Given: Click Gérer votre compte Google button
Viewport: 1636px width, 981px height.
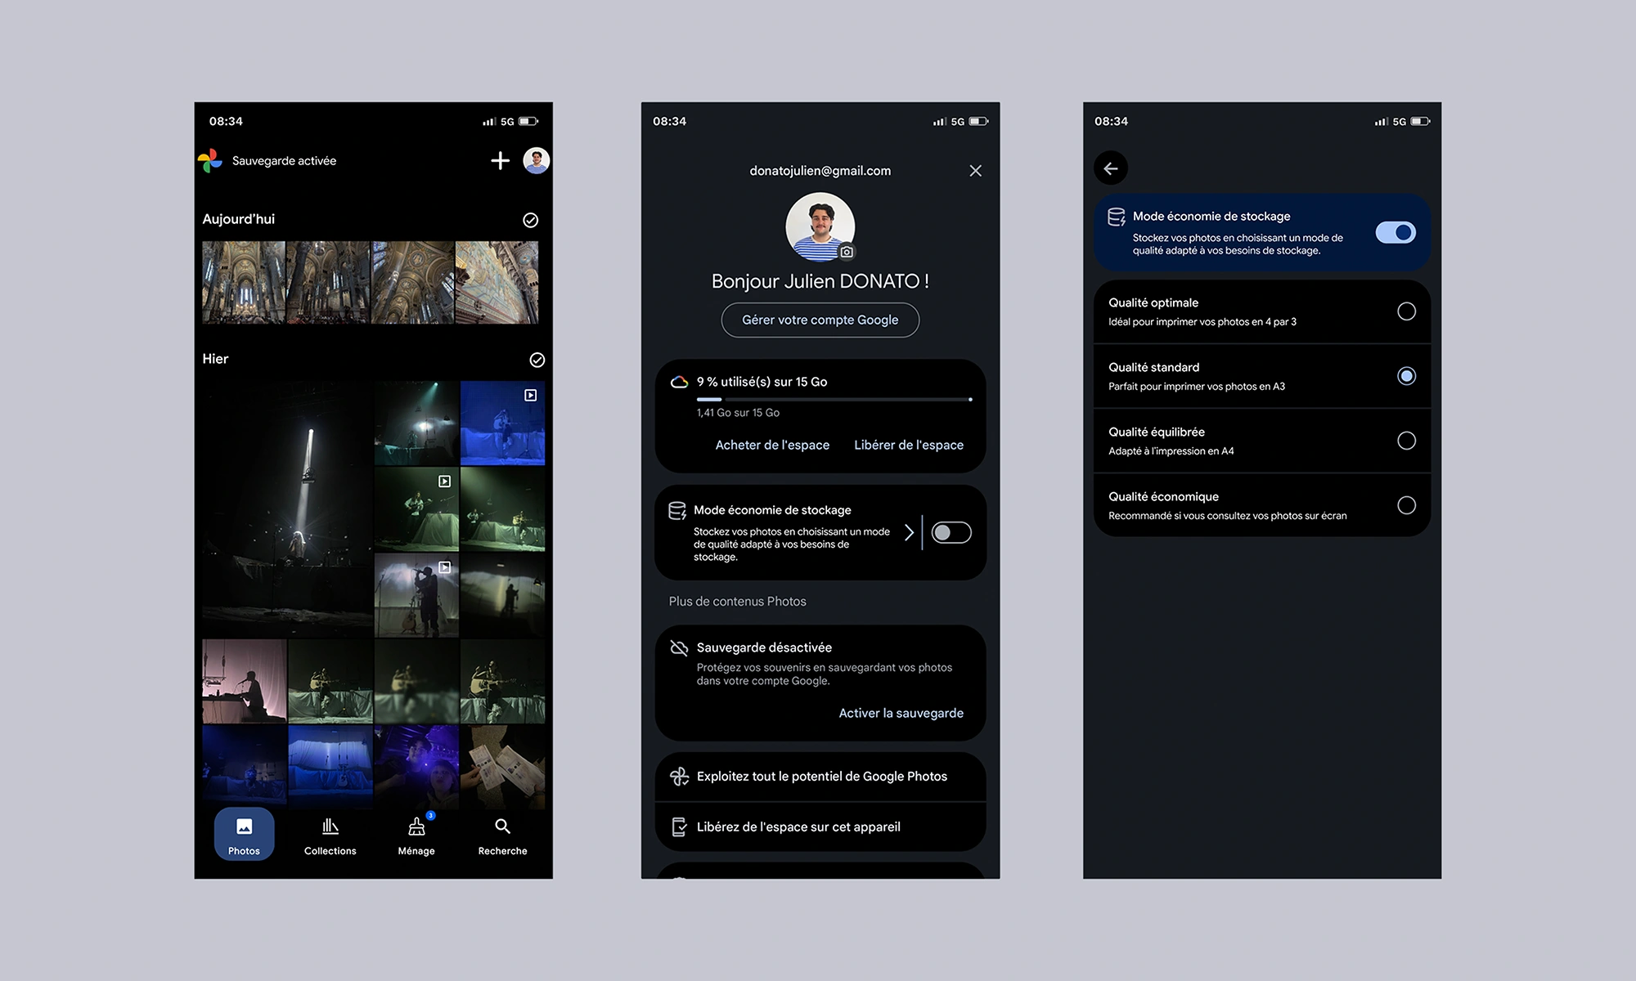Looking at the screenshot, I should click(820, 320).
